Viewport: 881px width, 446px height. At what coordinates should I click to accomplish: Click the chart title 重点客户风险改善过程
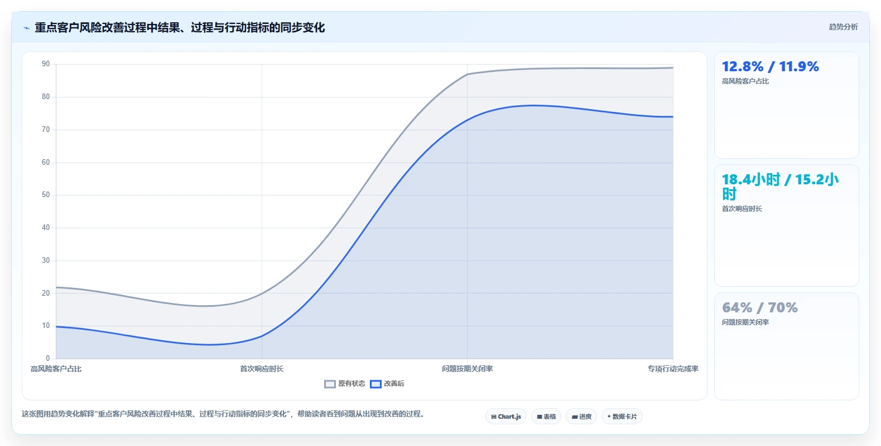tap(180, 27)
